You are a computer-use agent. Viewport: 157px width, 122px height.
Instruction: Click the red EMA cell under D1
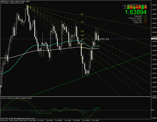tap(145, 8)
